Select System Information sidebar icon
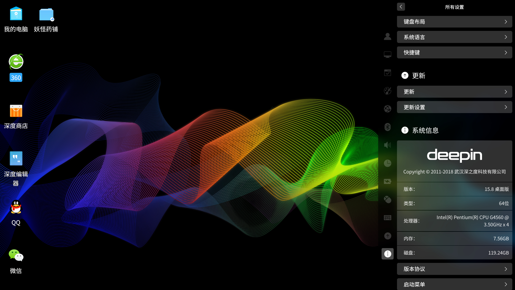The image size is (515, 290). click(387, 254)
